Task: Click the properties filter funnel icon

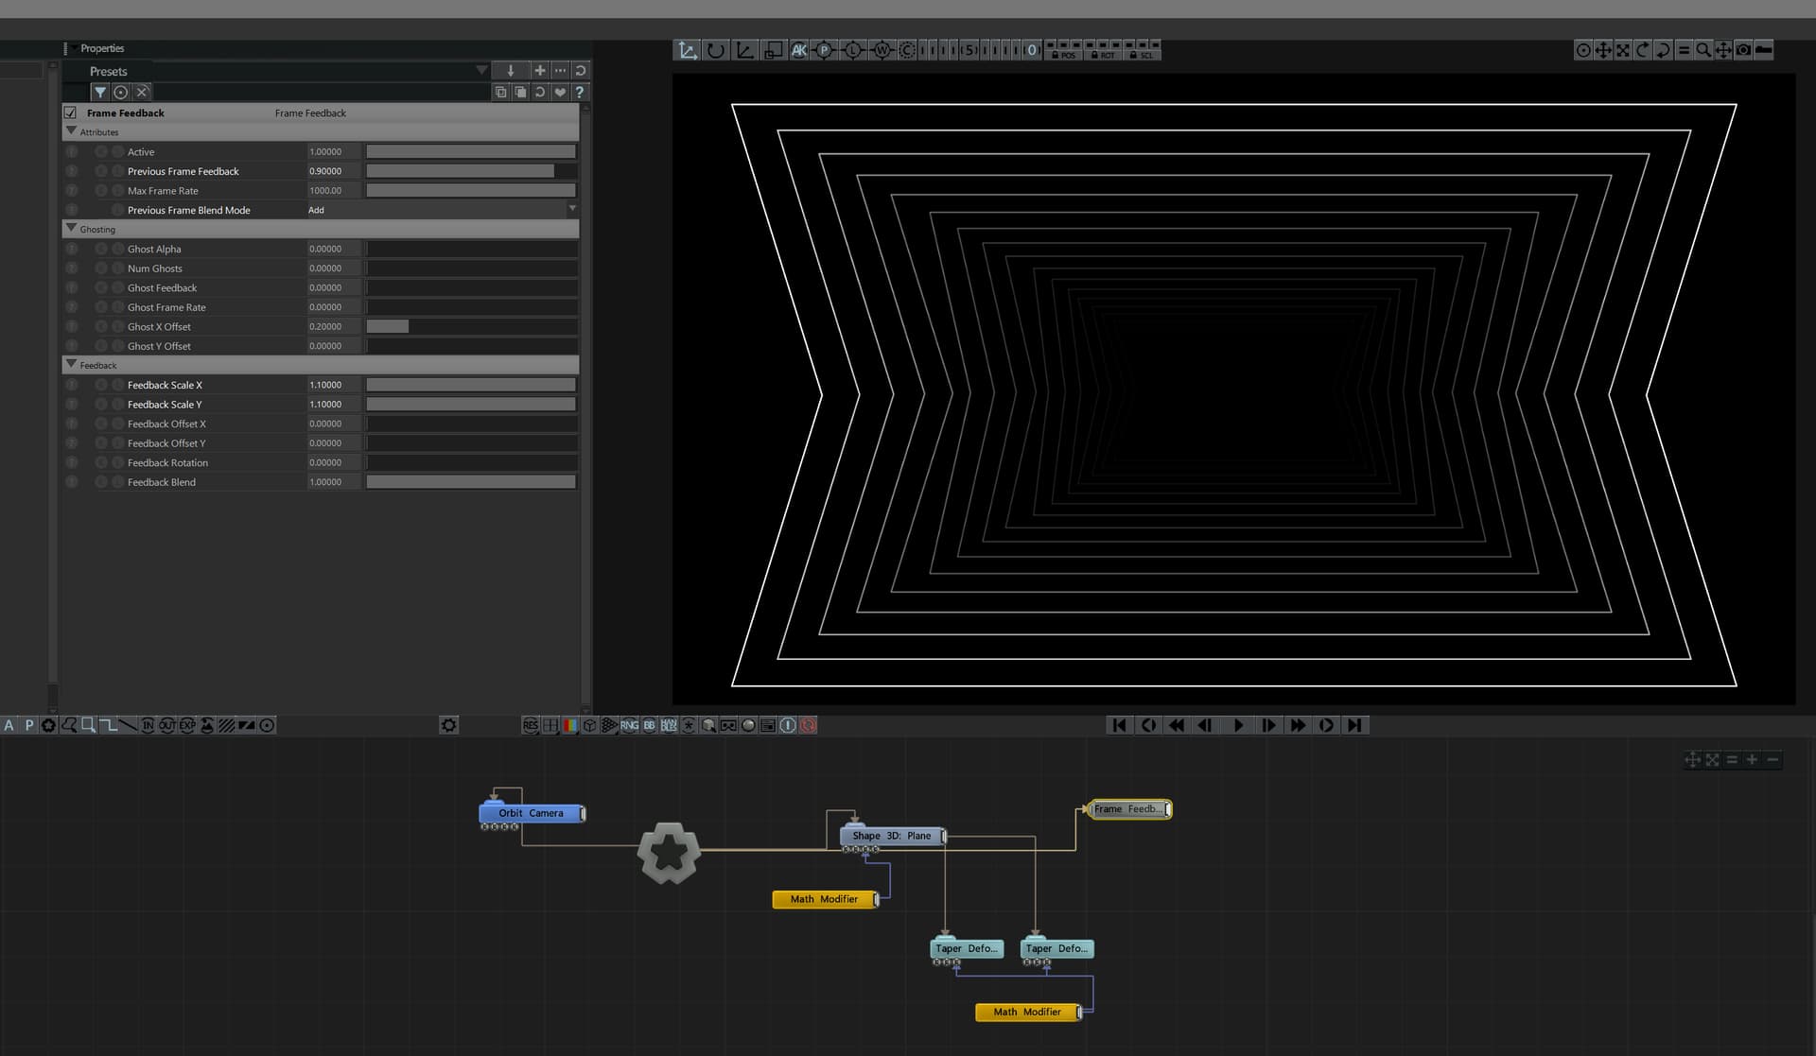Action: point(100,92)
